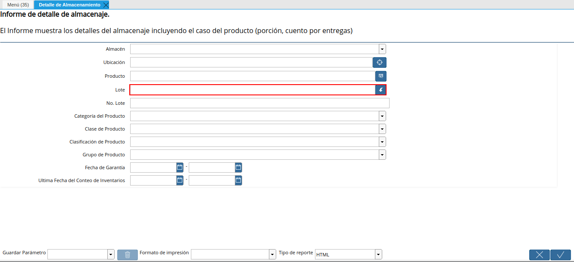Open the Producto search icon
Viewport: 574px width, 262px height.
380,76
